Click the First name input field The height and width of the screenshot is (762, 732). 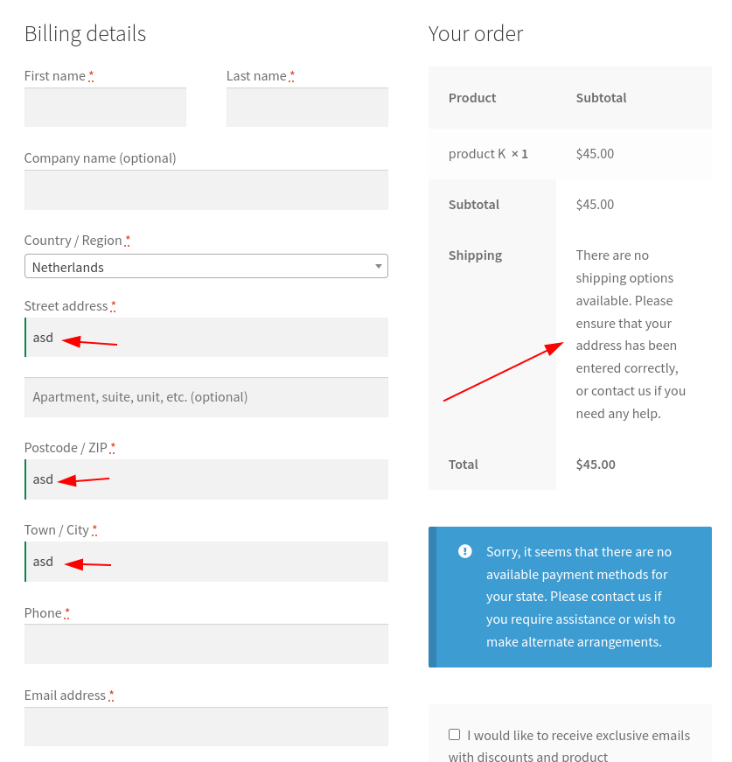coord(106,107)
